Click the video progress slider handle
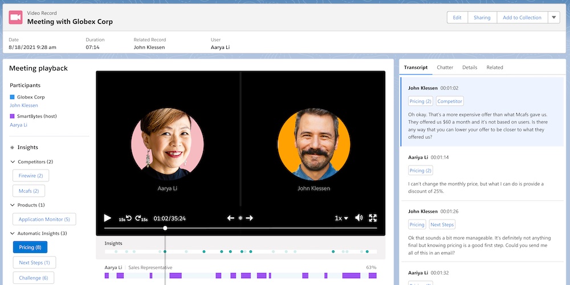 (165, 228)
